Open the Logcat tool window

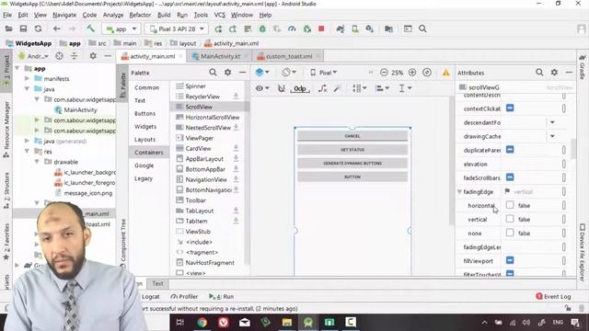pos(151,296)
